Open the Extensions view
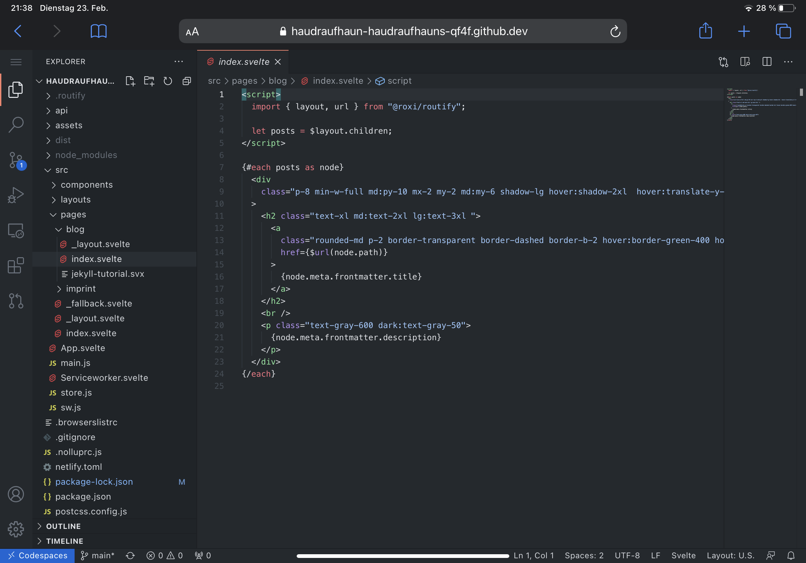 click(16, 265)
